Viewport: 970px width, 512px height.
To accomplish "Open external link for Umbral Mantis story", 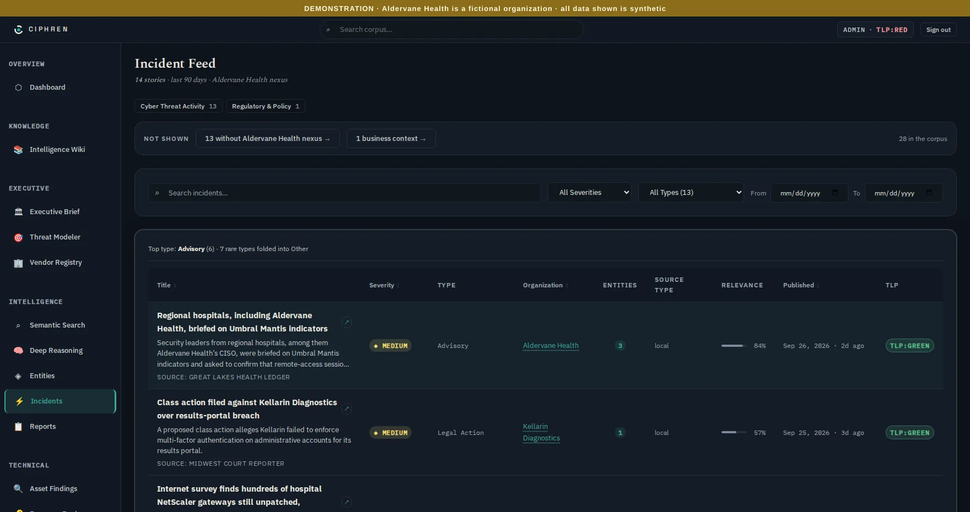I will click(x=347, y=322).
